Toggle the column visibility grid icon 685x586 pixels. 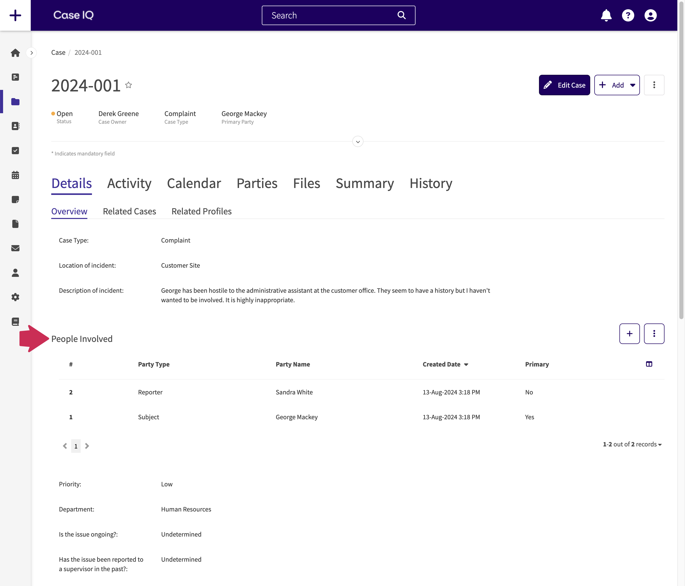click(x=650, y=364)
